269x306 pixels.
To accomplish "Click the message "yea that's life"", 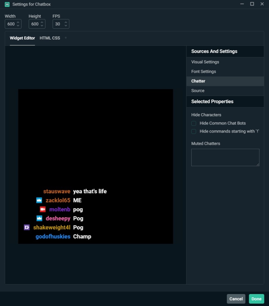I will pos(90,191).
